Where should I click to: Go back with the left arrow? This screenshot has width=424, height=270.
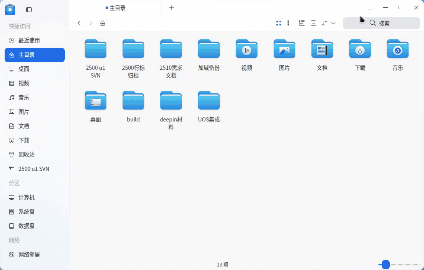tap(79, 23)
